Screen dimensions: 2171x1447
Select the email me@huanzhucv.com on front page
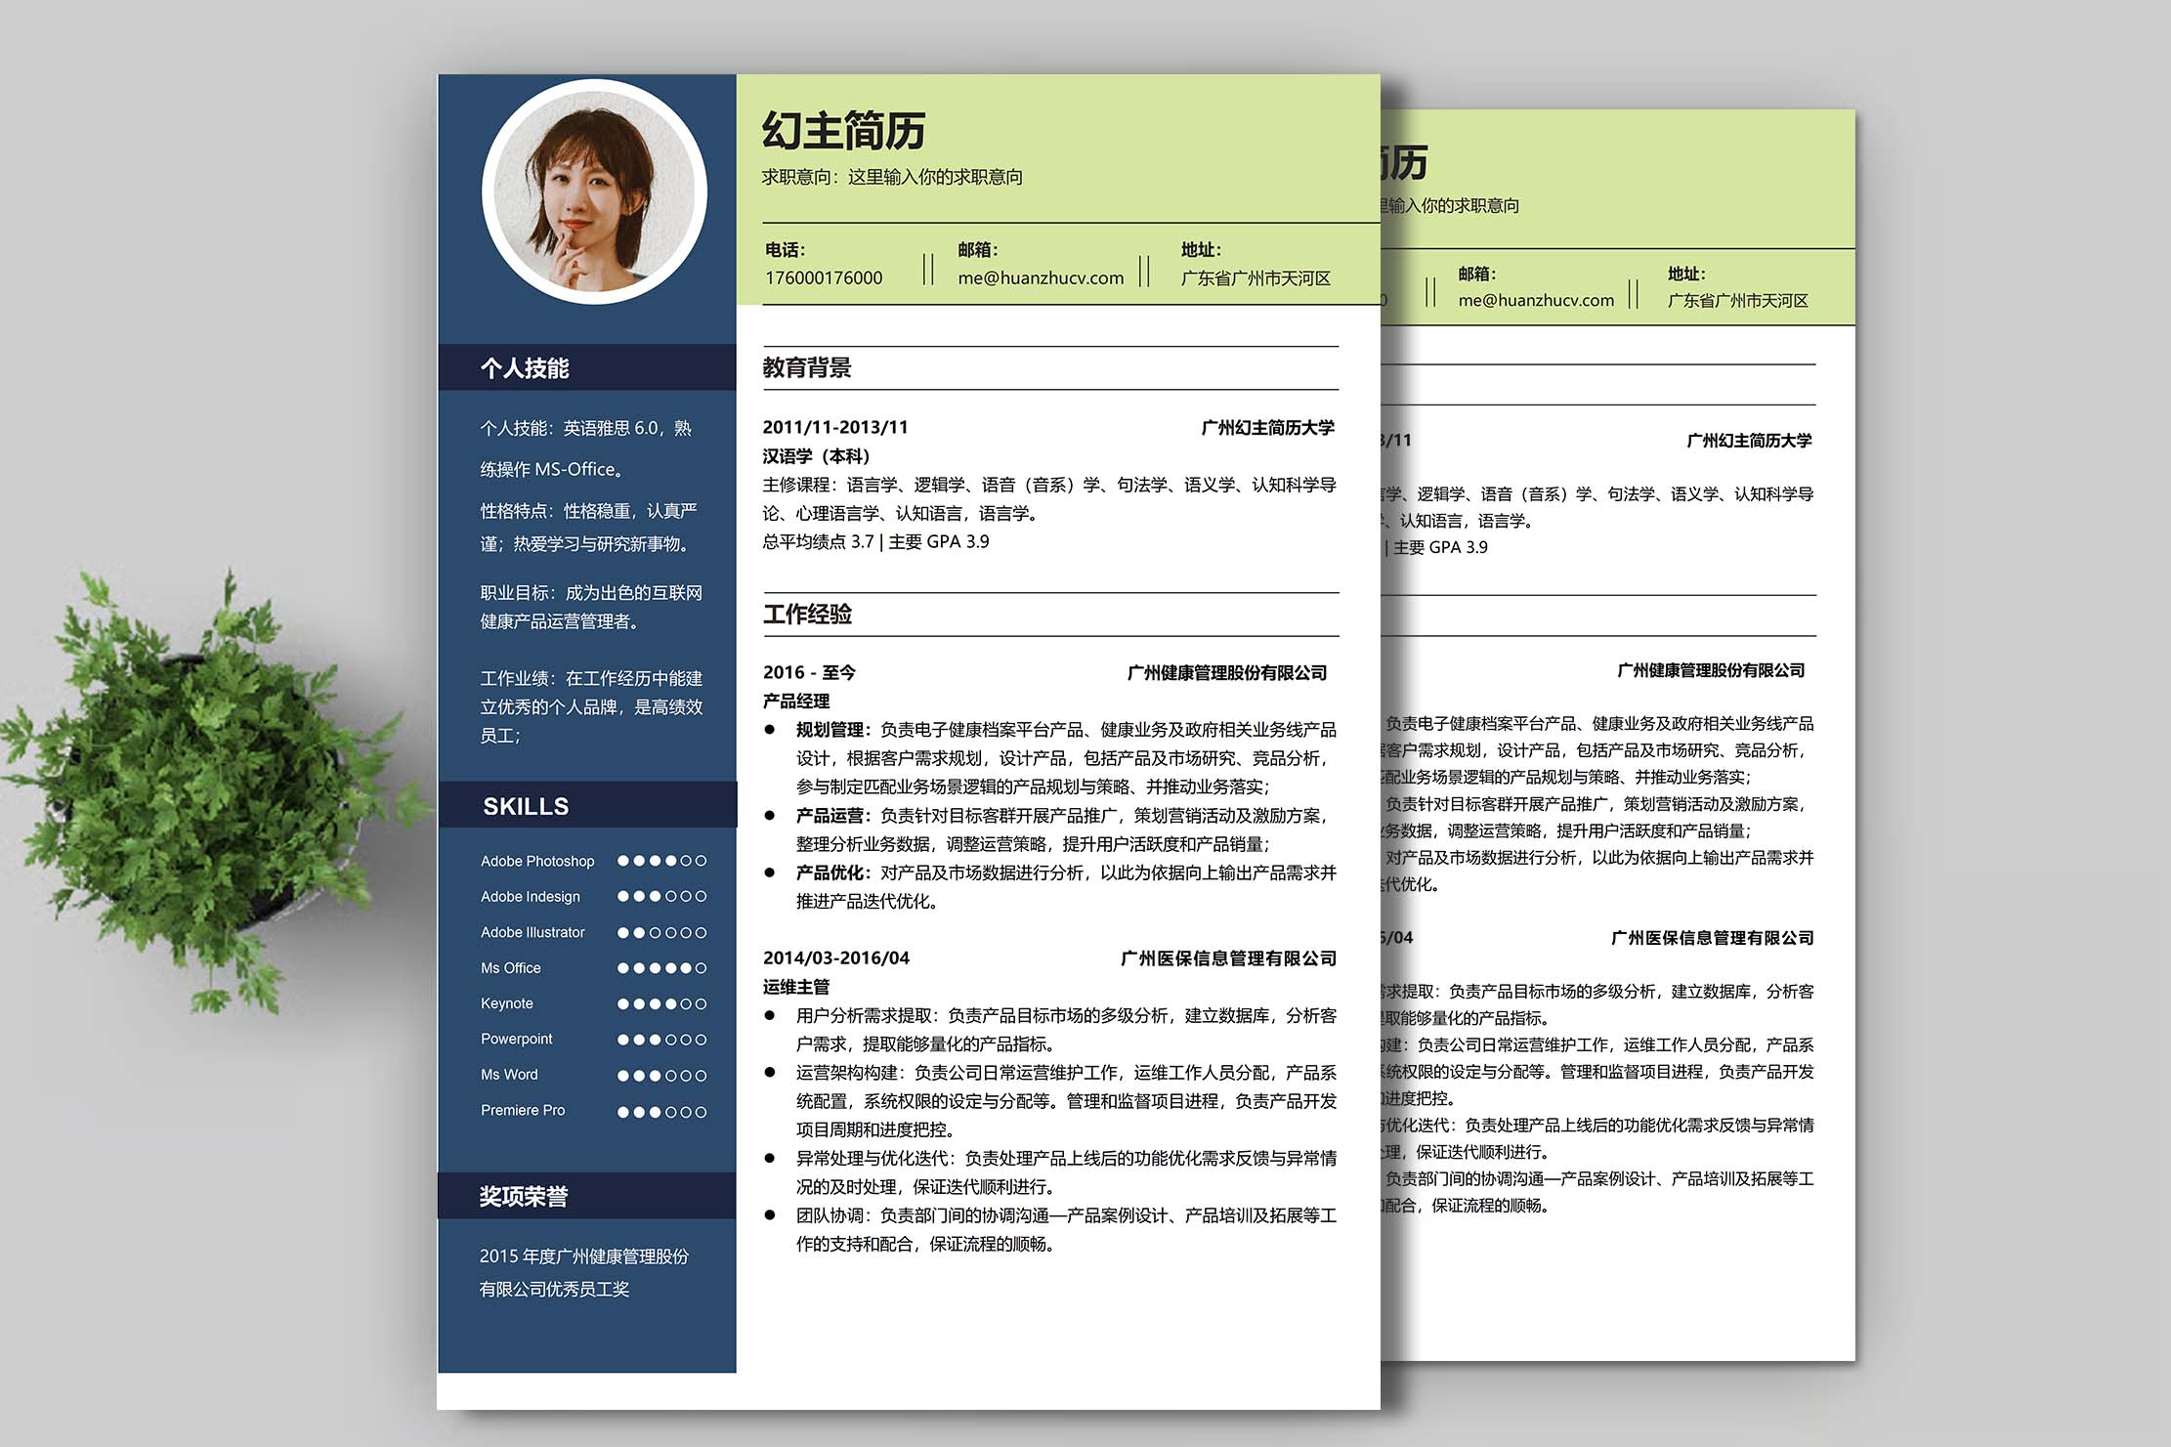click(1041, 278)
